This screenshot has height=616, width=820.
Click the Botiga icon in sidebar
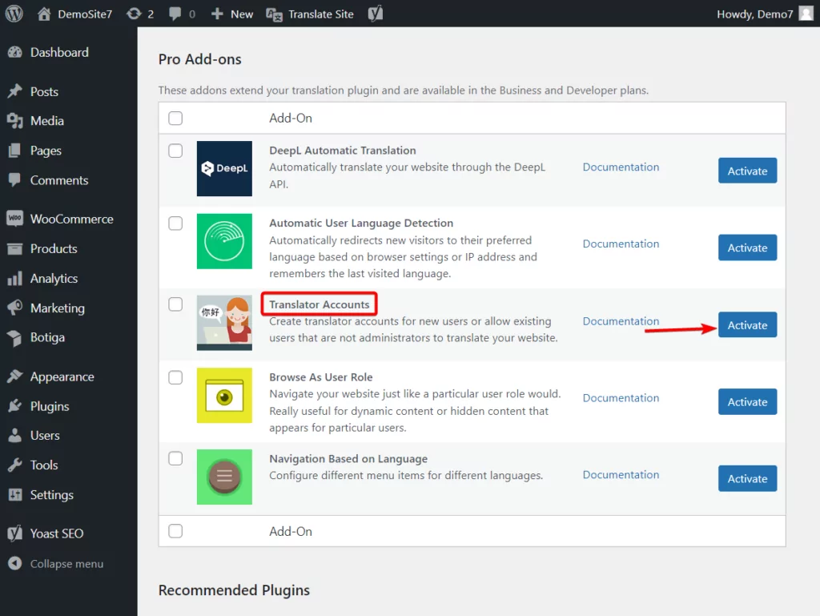(x=15, y=338)
